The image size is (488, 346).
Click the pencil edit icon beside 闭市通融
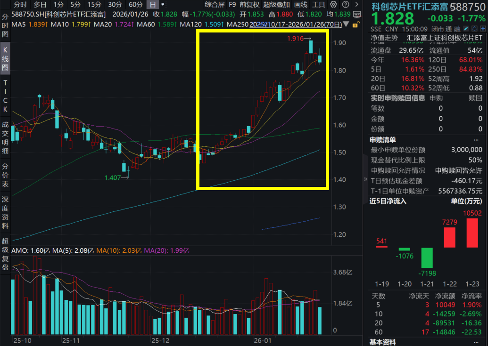coord(466,29)
